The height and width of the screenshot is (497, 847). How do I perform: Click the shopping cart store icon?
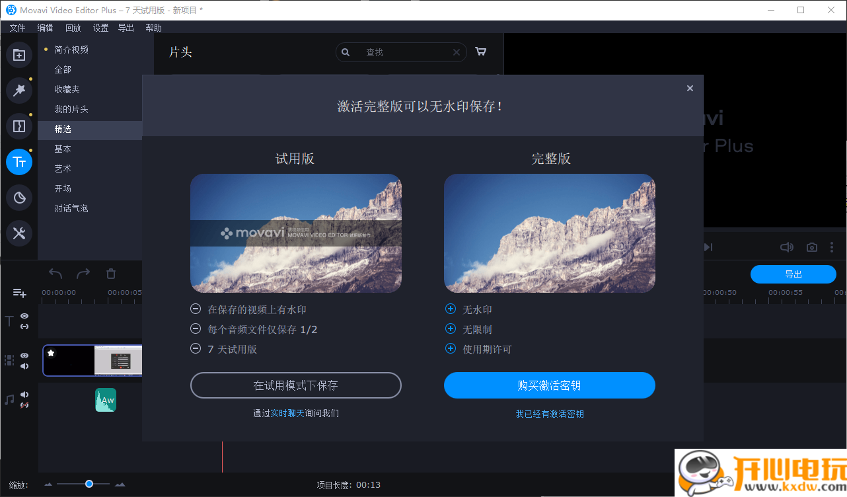(x=481, y=52)
